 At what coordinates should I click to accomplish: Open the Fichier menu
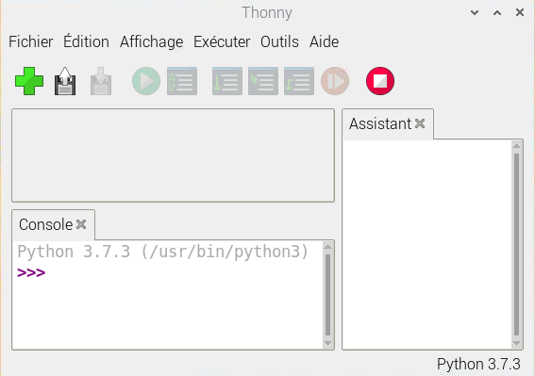coord(31,41)
